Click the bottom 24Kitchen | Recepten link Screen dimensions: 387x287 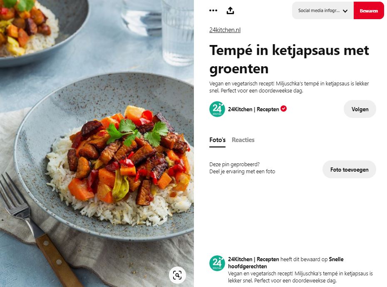pos(253,260)
